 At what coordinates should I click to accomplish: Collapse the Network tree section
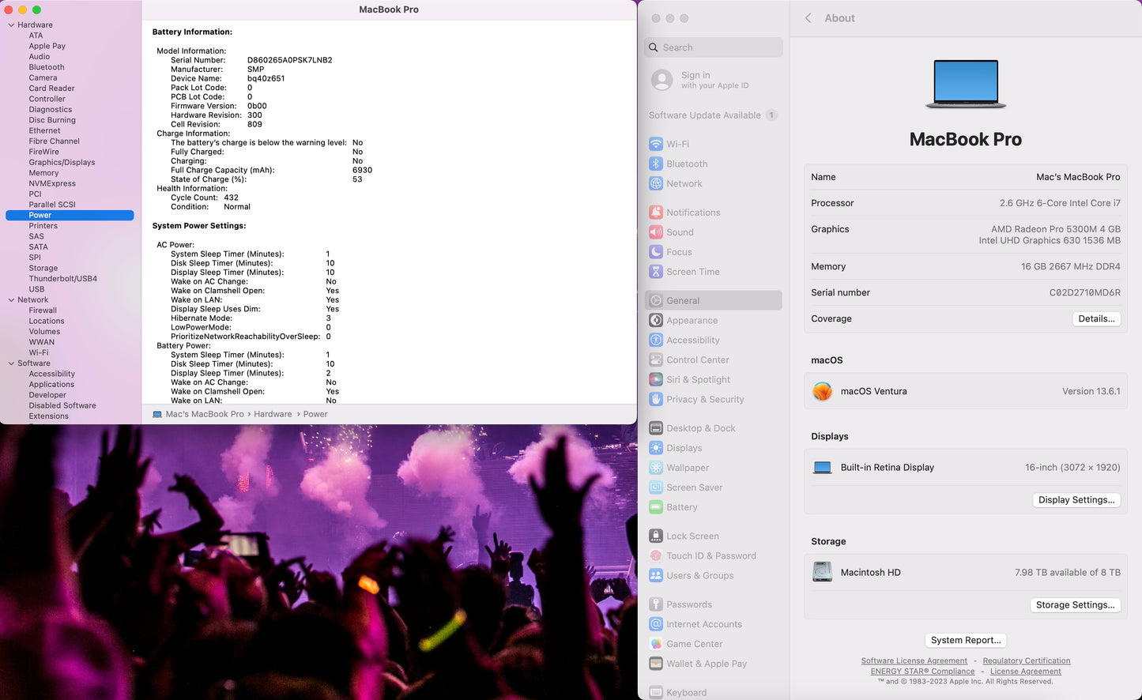tap(11, 300)
